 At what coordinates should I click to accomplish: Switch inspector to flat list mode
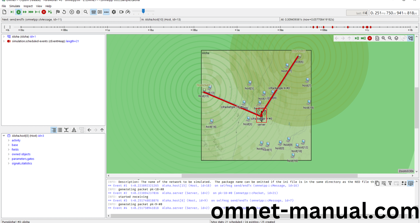[60, 130]
